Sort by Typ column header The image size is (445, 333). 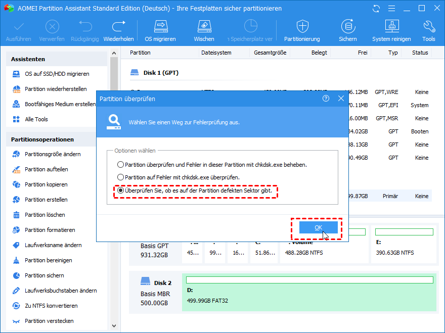coord(393,53)
